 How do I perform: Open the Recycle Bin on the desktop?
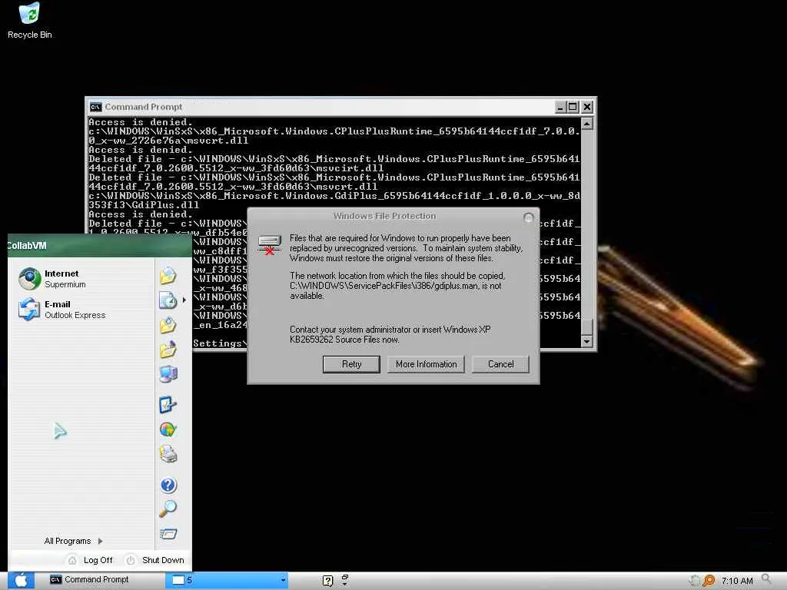coord(29,20)
